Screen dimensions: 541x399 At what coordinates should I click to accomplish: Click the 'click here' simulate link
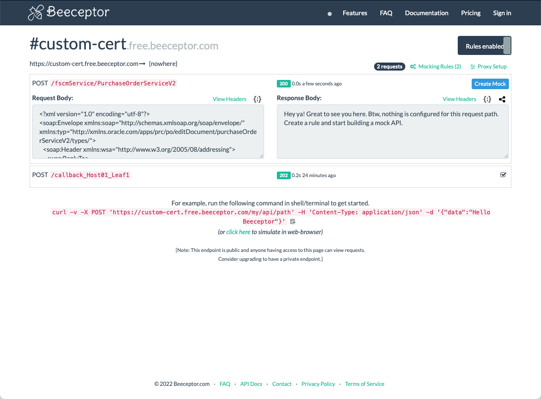[x=238, y=232]
